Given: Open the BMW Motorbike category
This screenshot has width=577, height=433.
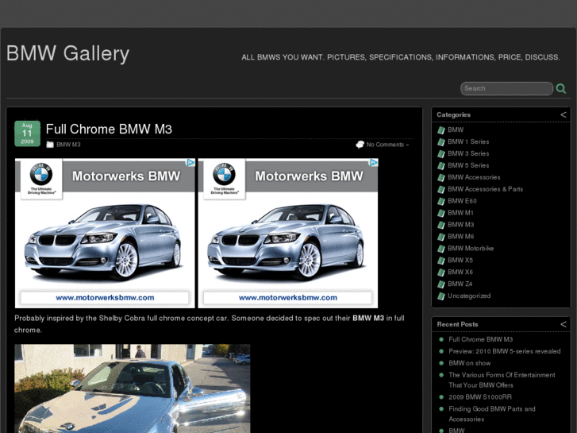Looking at the screenshot, I should [471, 248].
